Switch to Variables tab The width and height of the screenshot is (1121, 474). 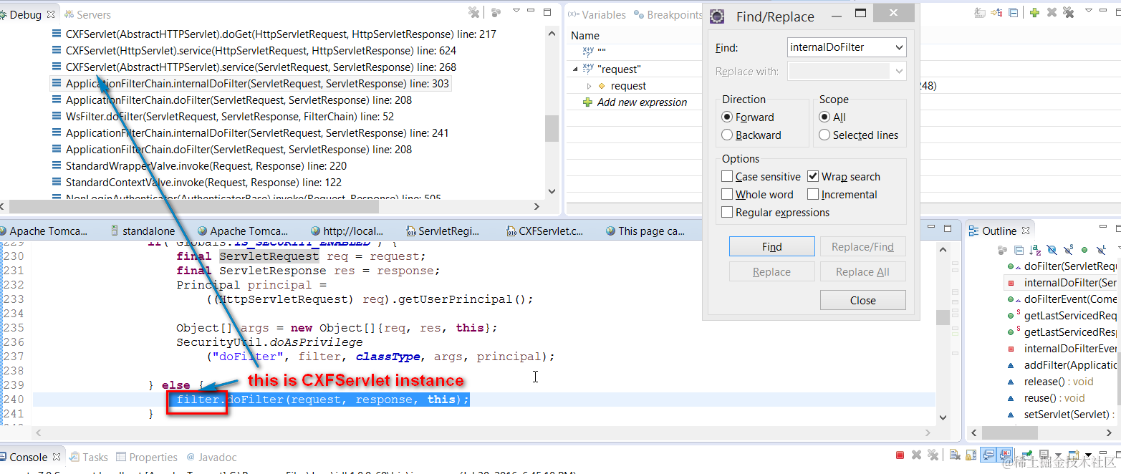[x=597, y=14]
